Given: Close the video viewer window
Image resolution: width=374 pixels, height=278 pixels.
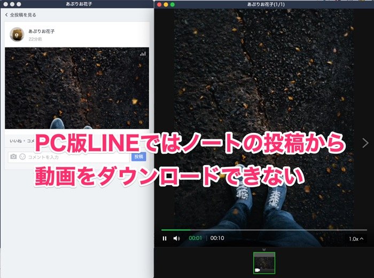Looking at the screenshot, I should (x=159, y=4).
